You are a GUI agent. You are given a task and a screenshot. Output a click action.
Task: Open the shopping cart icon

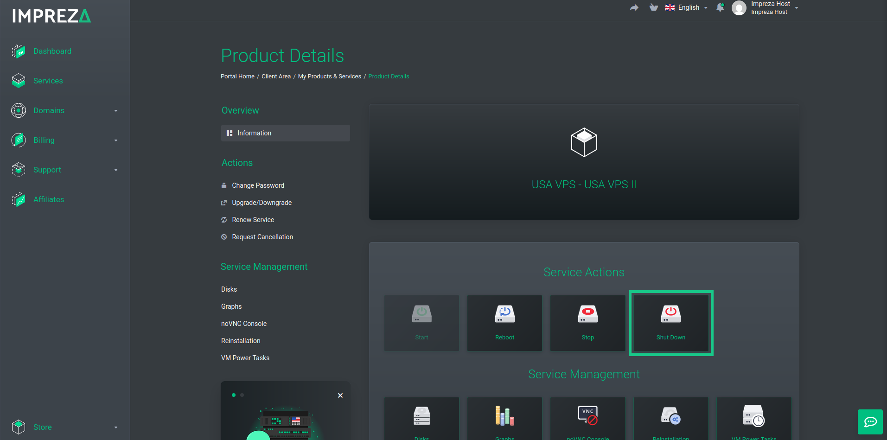click(654, 7)
